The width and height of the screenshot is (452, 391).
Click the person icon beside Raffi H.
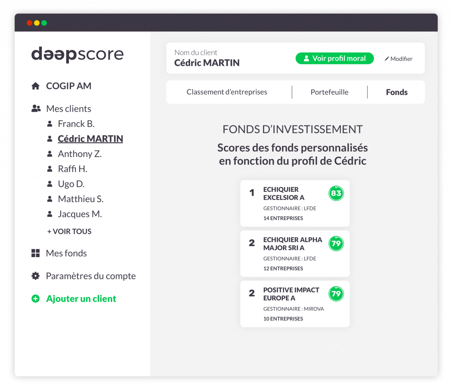click(49, 169)
